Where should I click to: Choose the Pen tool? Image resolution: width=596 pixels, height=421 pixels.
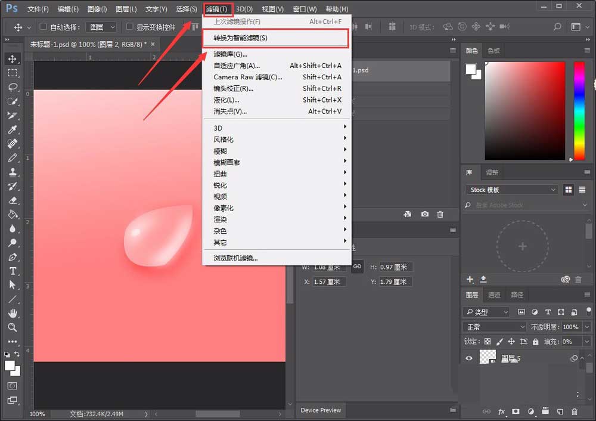click(x=13, y=257)
